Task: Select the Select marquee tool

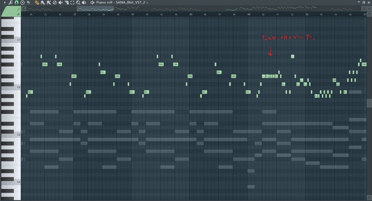Action: point(72,2)
